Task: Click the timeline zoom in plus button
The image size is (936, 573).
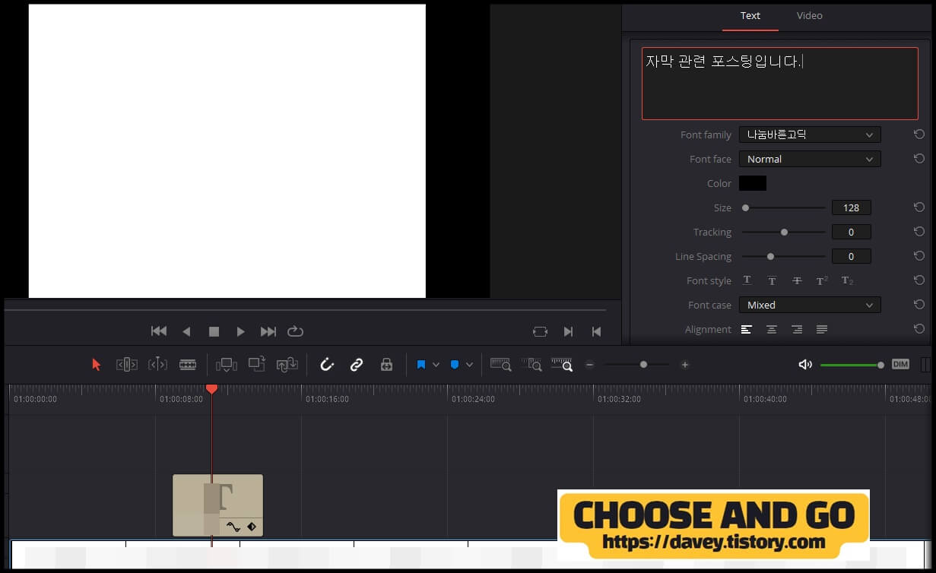Action: click(x=684, y=365)
